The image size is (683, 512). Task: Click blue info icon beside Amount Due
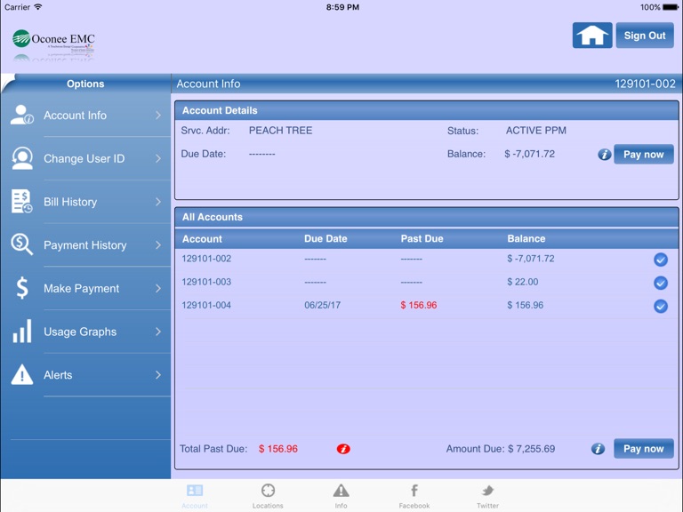pyautogui.click(x=598, y=449)
